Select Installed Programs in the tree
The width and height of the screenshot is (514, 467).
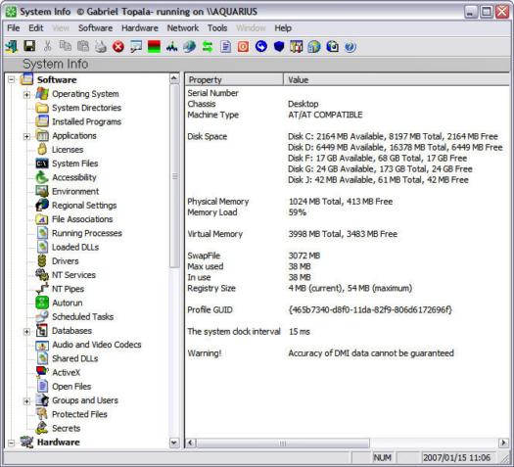[x=86, y=121]
